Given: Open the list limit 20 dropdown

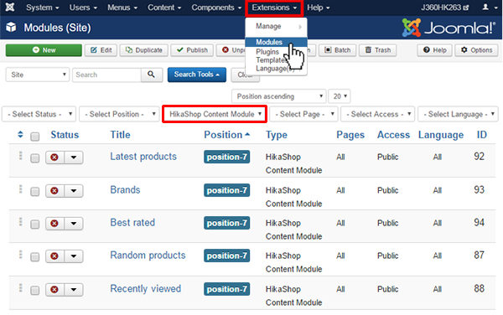Looking at the screenshot, I should 340,96.
